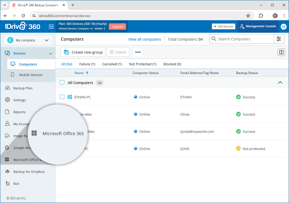This screenshot has width=289, height=203.
Task: Open the browser extensions puzzle icon
Action: click(x=261, y=16)
